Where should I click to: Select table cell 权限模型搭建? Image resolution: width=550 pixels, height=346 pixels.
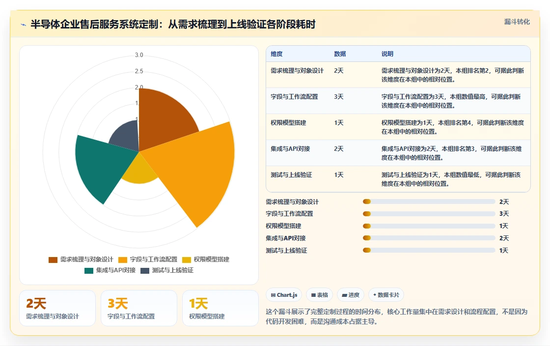pyautogui.click(x=288, y=123)
